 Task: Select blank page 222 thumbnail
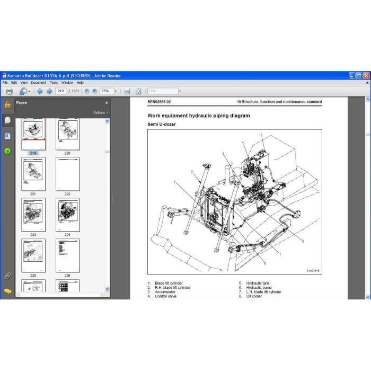pyautogui.click(x=68, y=174)
